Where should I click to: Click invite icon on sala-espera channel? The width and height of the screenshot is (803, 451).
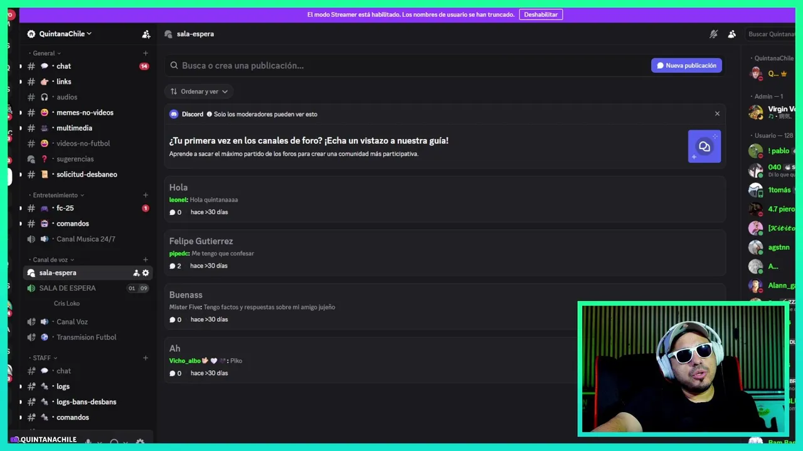[x=136, y=273]
